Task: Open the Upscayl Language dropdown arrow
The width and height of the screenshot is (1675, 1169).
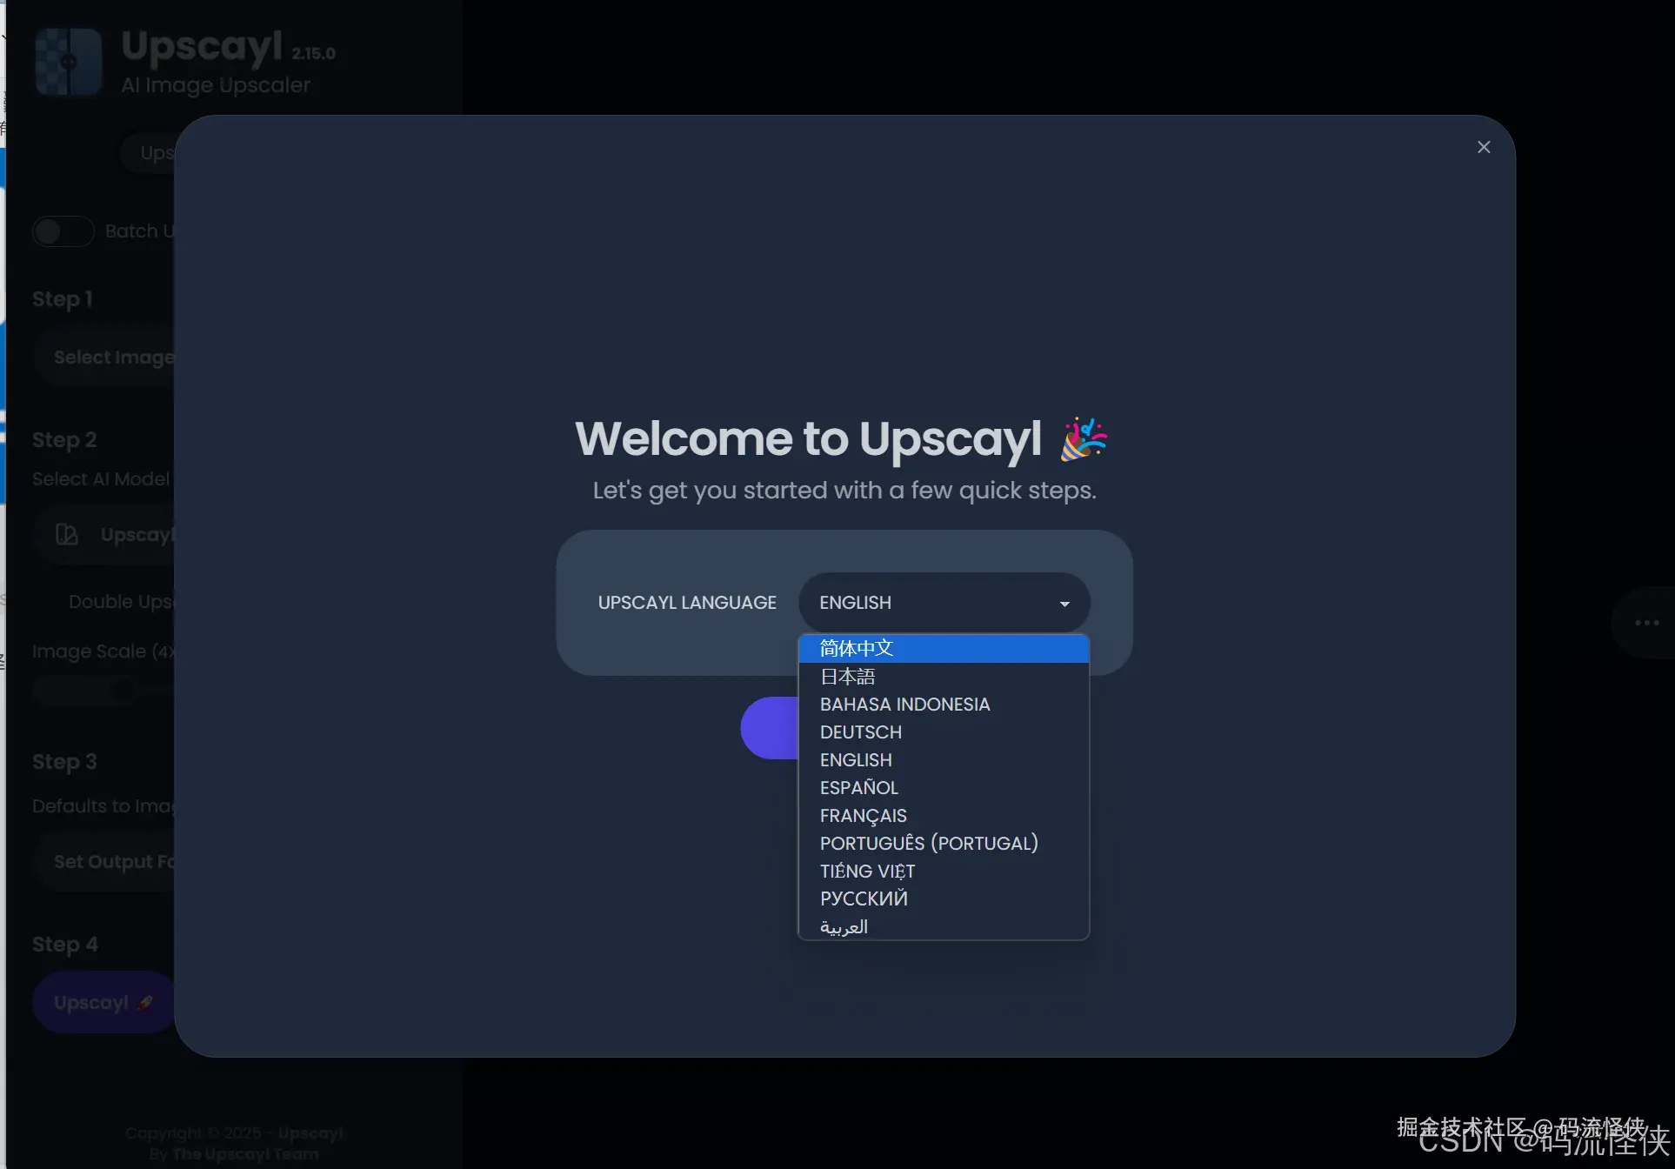Action: [1064, 604]
